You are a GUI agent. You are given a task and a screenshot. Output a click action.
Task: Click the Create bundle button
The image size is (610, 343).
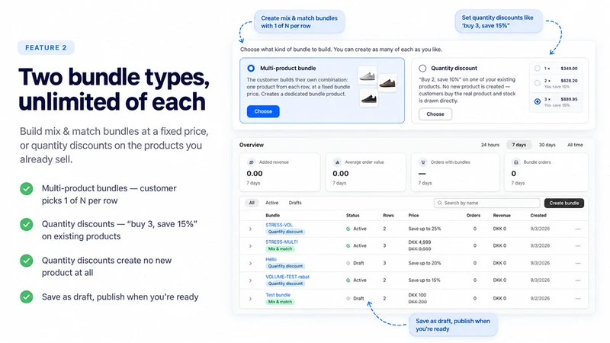(564, 203)
